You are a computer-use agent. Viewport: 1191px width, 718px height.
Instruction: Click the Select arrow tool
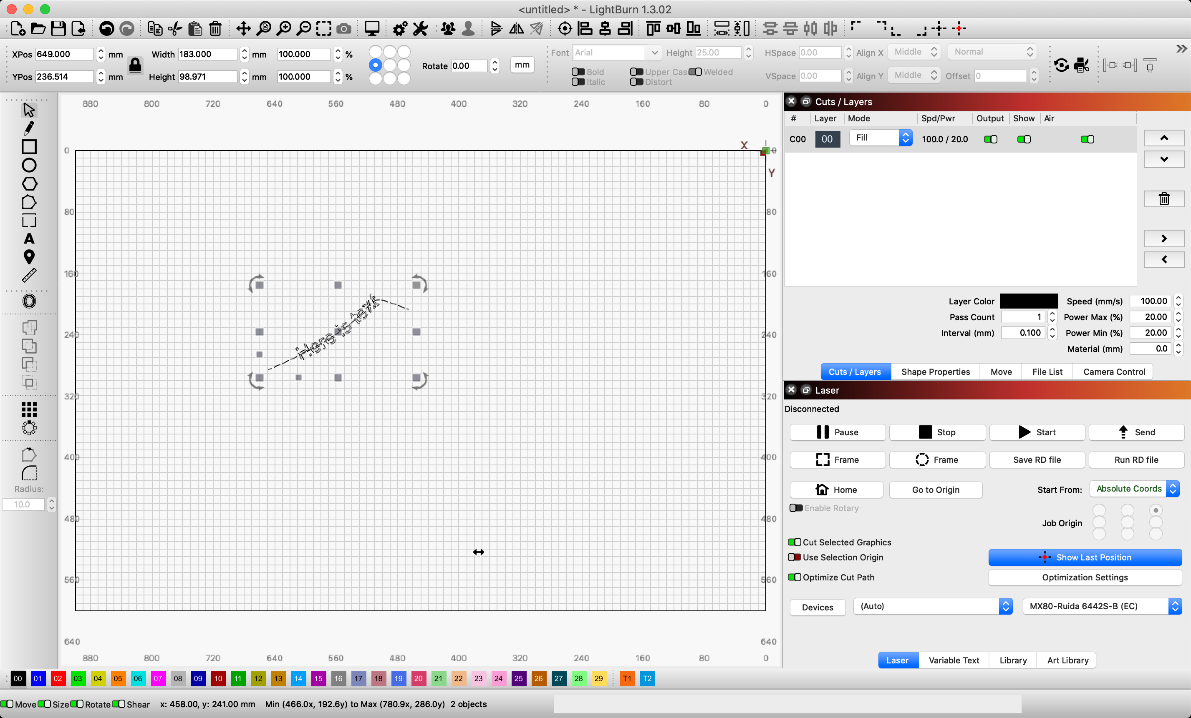[x=29, y=110]
